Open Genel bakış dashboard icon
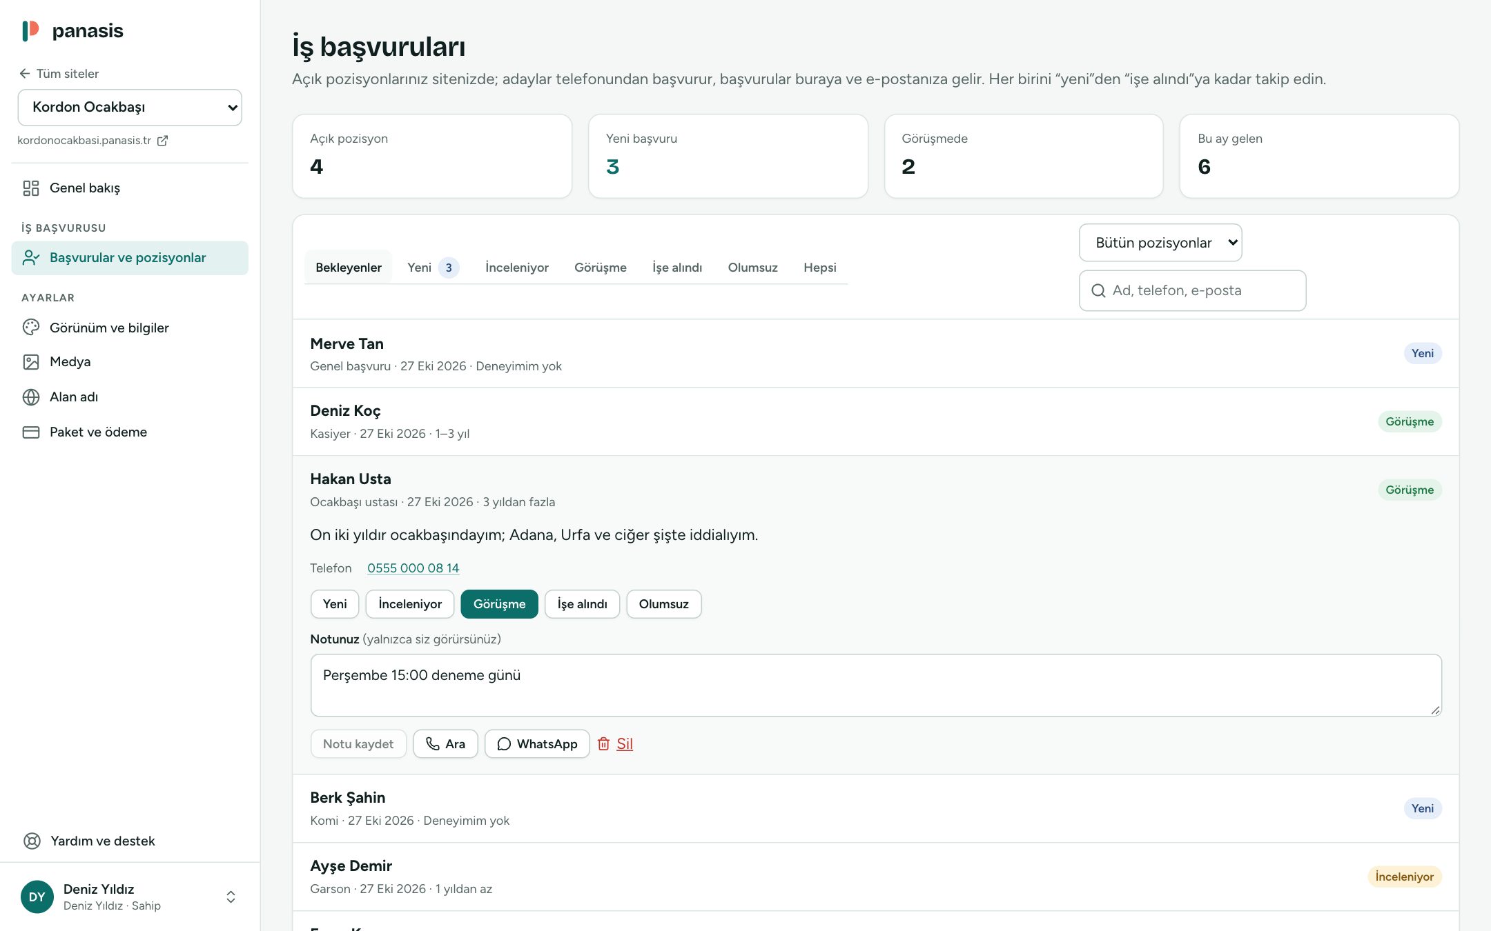Viewport: 1491px width, 931px height. 31,188
